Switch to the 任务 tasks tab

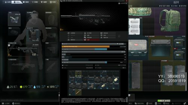click(53, 2)
